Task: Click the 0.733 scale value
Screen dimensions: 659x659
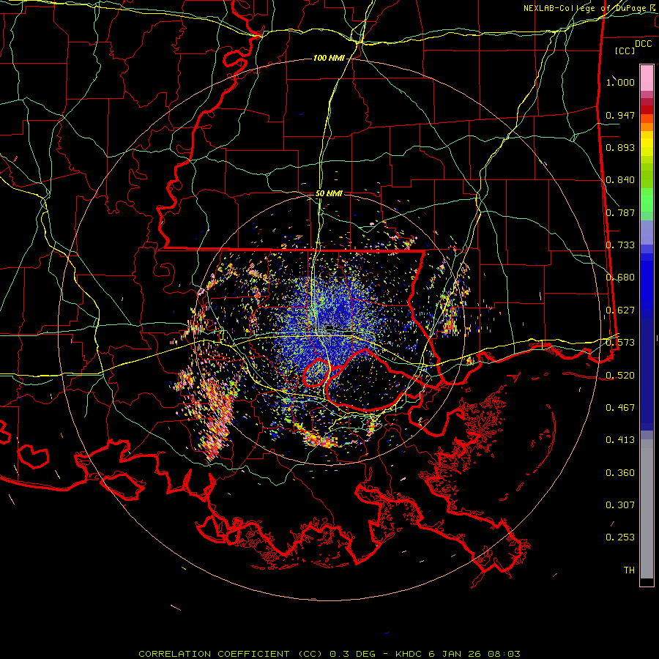Action: click(x=620, y=245)
